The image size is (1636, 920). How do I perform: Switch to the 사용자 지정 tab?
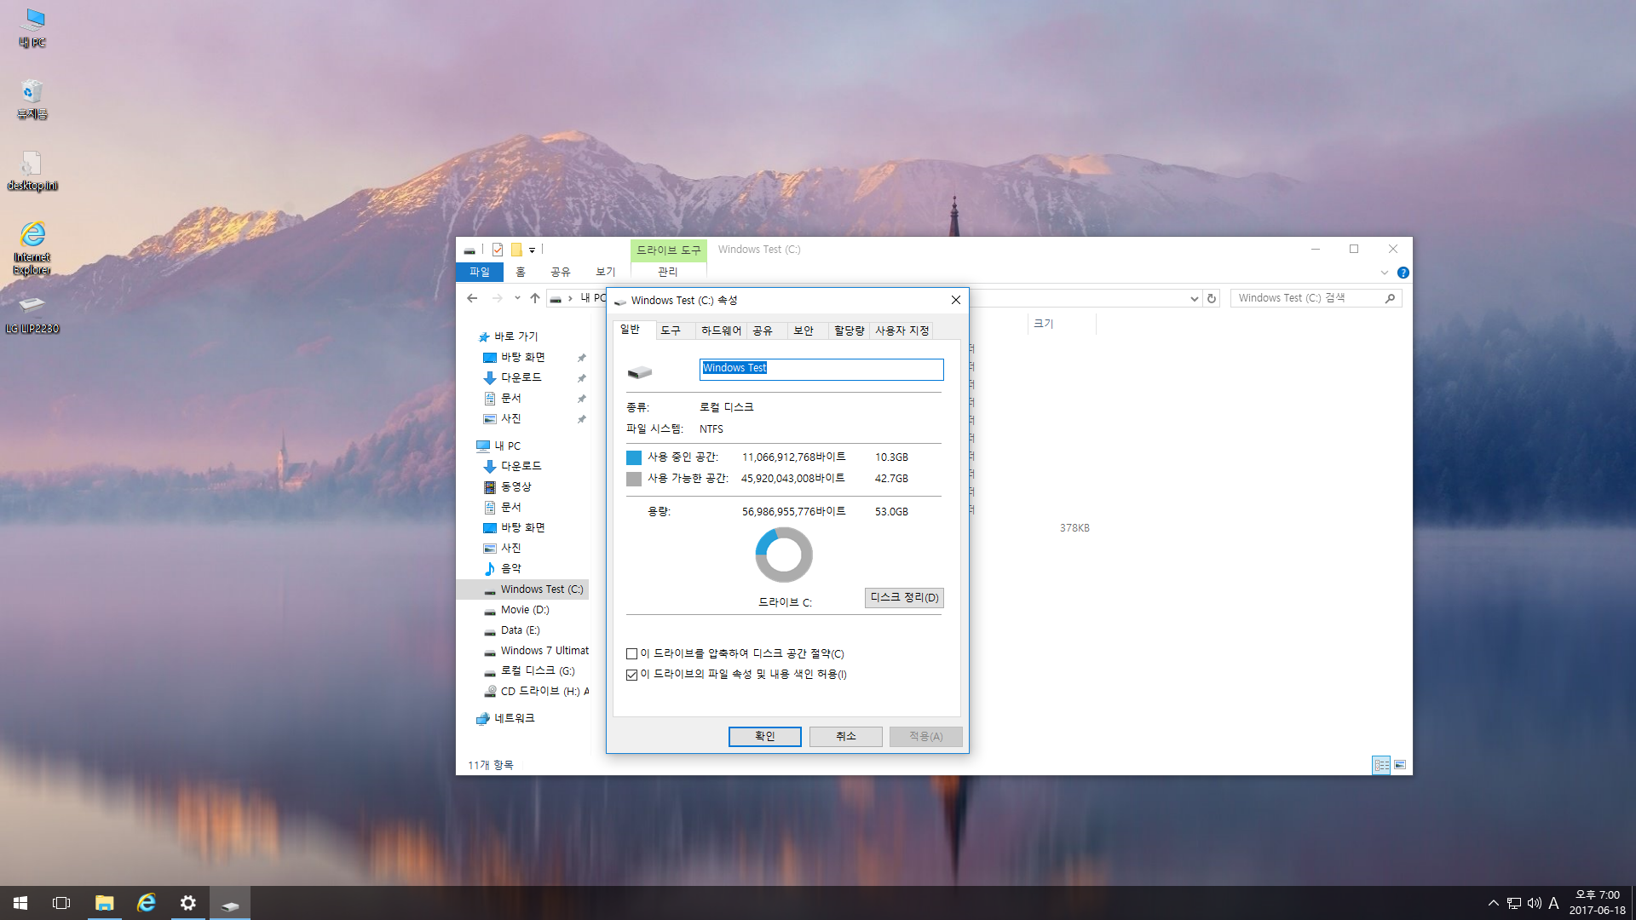pos(902,331)
